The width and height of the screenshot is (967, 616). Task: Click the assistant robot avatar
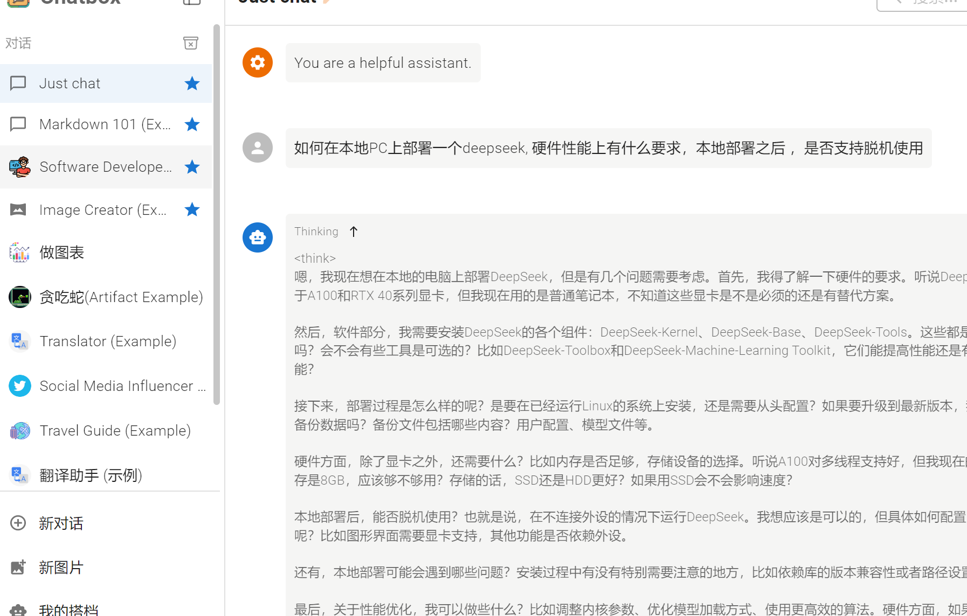(258, 237)
